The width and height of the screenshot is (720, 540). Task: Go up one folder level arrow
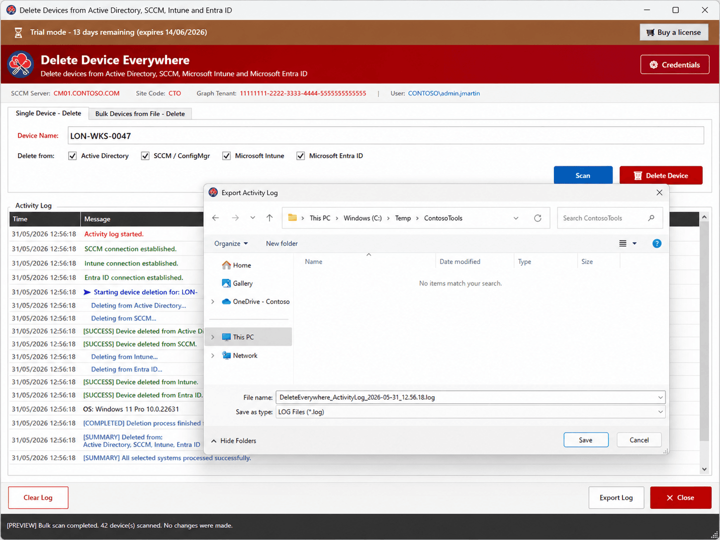pyautogui.click(x=270, y=218)
